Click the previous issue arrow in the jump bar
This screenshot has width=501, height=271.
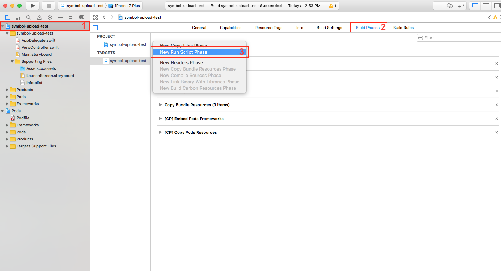pos(489,17)
